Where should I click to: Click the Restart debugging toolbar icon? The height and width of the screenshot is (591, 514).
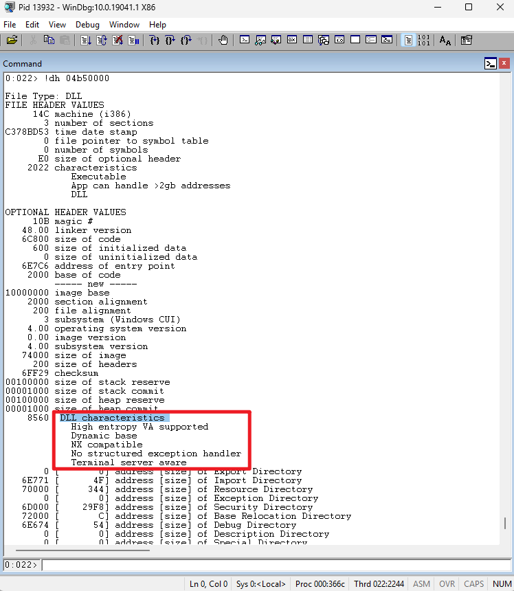[x=102, y=41]
